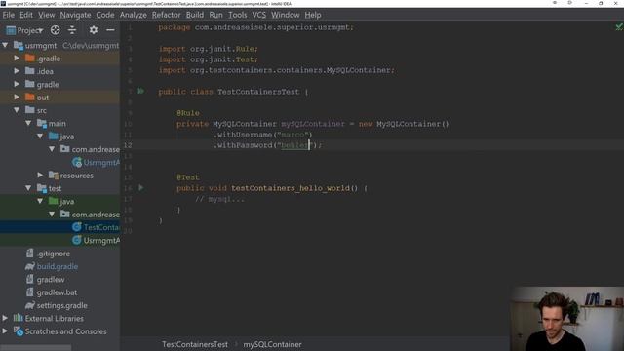Open the Project view dropdown

click(24, 30)
